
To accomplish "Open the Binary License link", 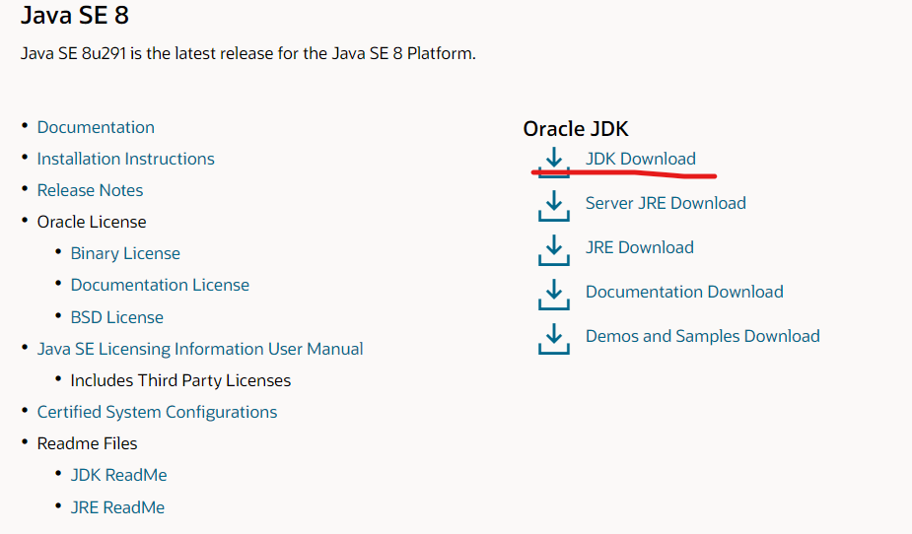I will [125, 253].
